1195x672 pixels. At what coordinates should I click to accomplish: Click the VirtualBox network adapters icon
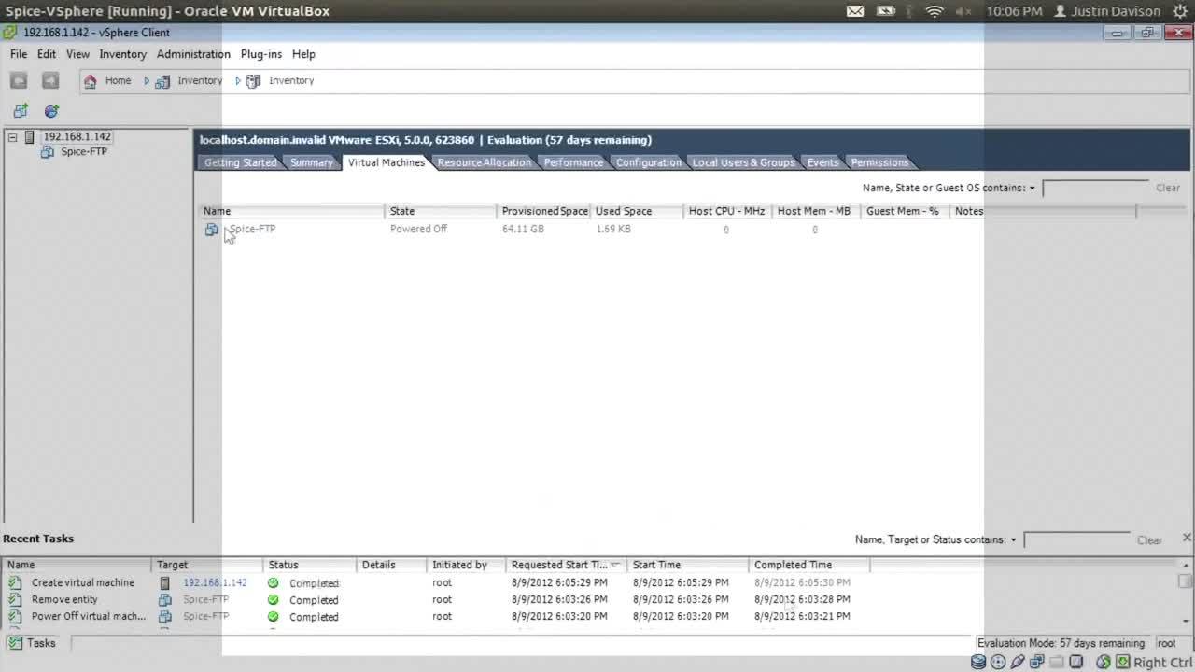coord(1037,662)
